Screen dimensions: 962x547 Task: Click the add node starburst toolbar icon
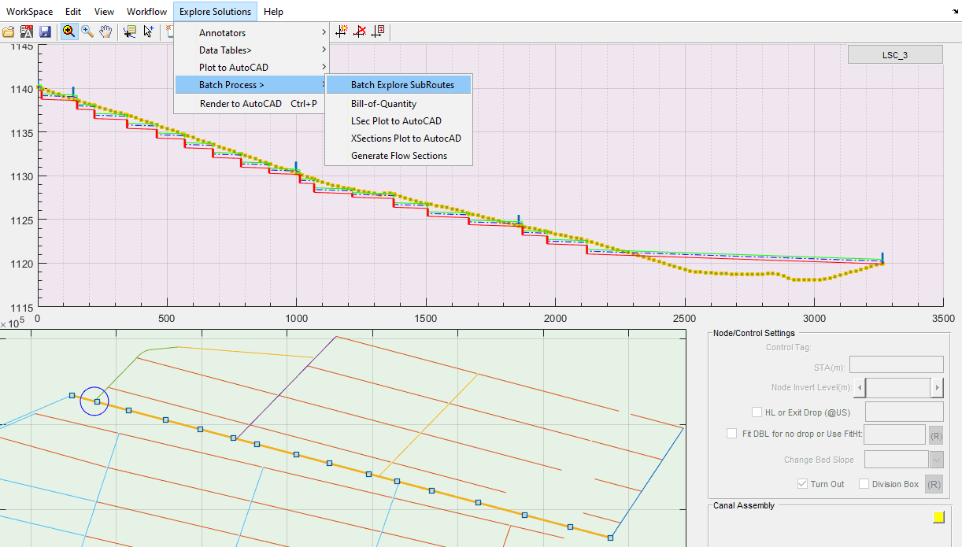pyautogui.click(x=342, y=31)
